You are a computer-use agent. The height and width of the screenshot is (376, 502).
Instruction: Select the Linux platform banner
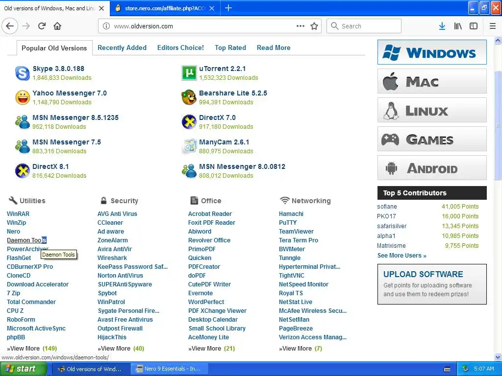tap(432, 110)
